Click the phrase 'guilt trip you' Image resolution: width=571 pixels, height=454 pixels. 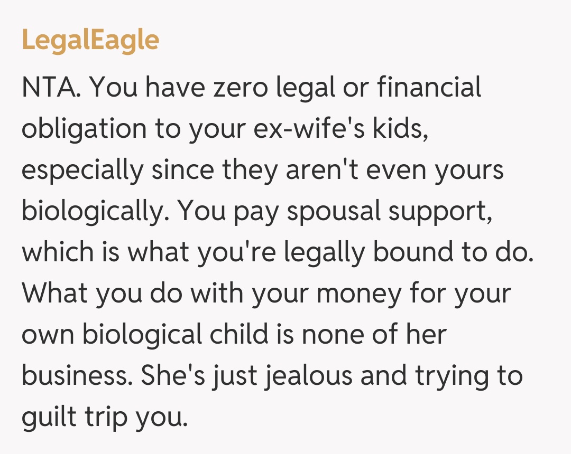pyautogui.click(x=104, y=417)
